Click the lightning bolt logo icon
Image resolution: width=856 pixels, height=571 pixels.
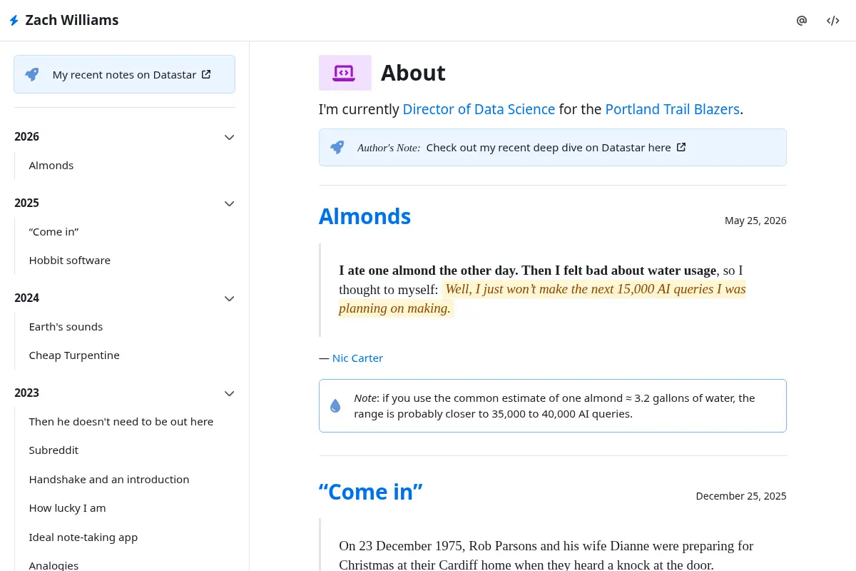(14, 21)
